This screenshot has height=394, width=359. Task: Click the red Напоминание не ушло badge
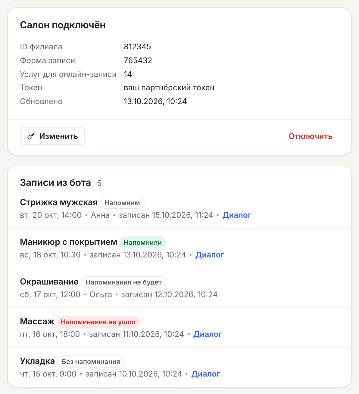tap(98, 322)
